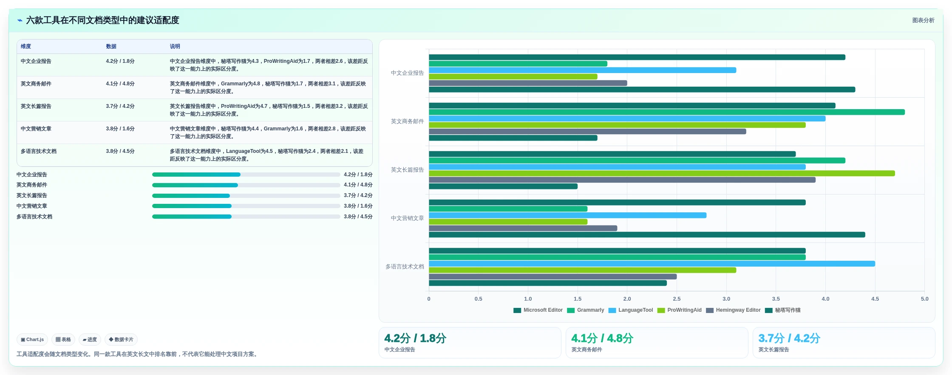Click the 5.0 tick on the chart x-axis

point(924,299)
